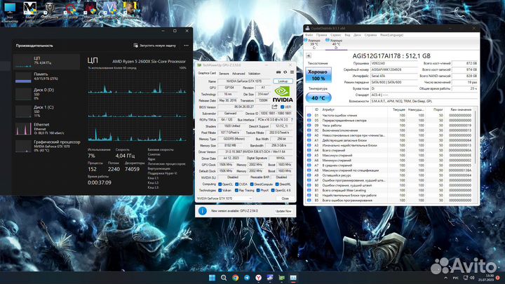The image size is (505, 284).
Task: Click the Bus Interface question mark in GPU-Z
Action: [292, 119]
